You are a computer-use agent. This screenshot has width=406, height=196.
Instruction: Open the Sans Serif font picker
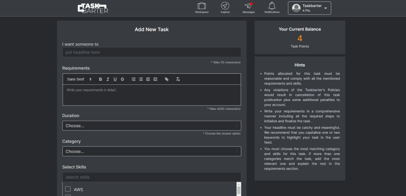[x=79, y=79]
